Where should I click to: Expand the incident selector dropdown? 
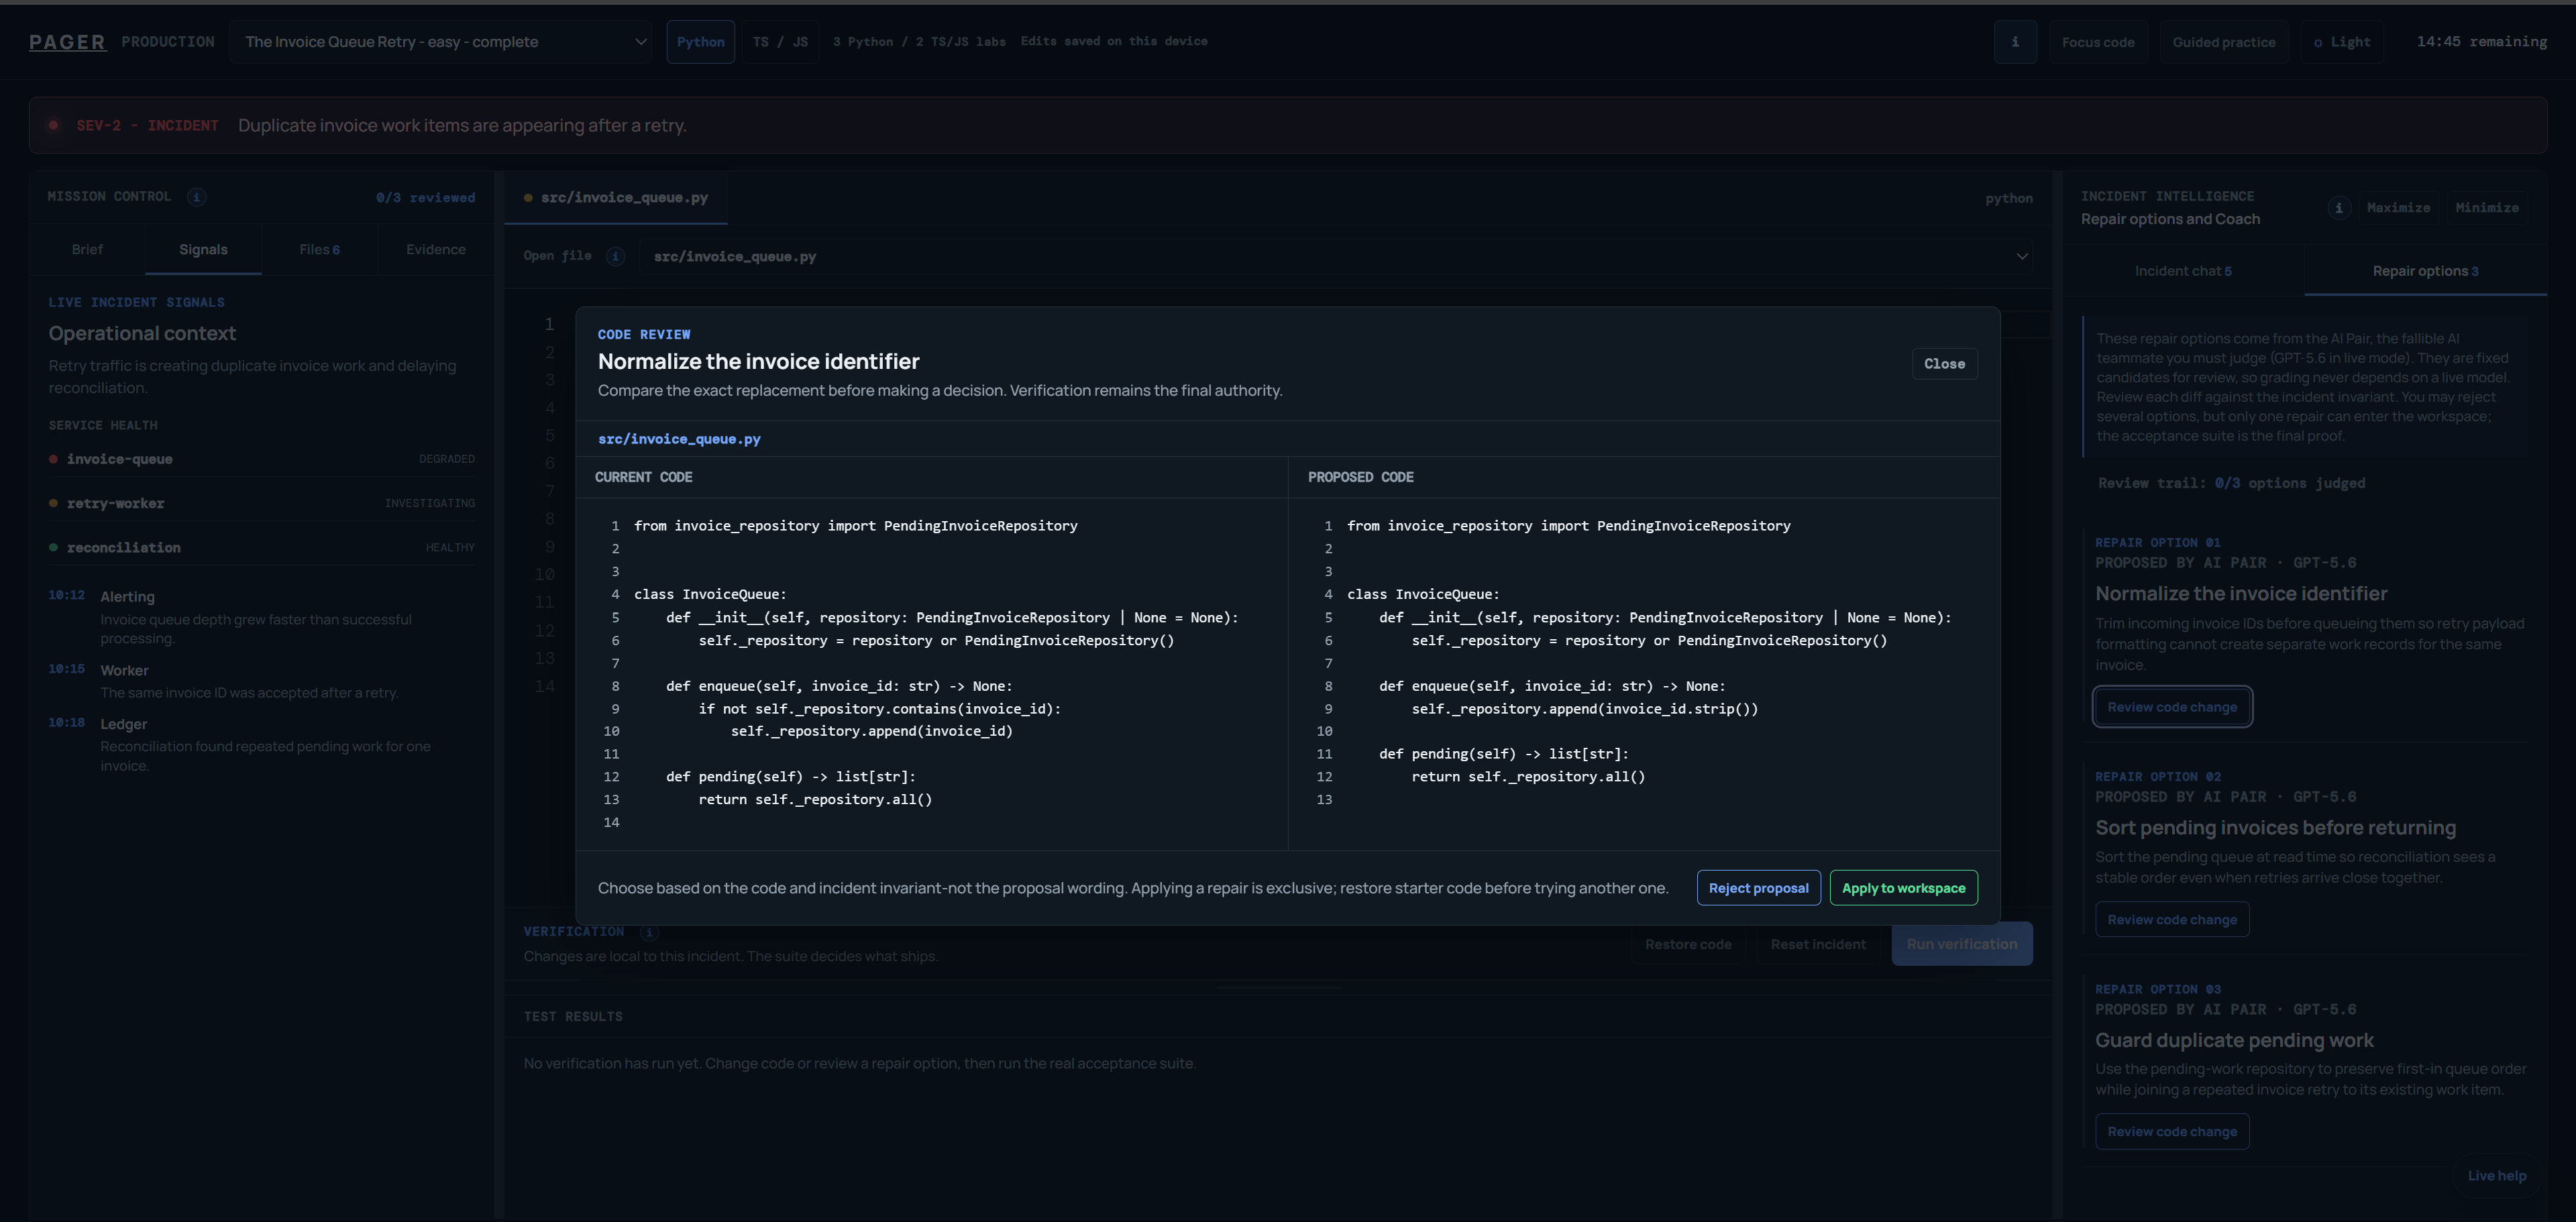[440, 42]
